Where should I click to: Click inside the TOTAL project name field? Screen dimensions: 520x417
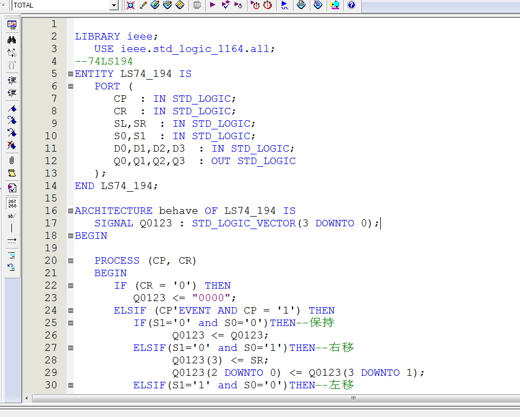point(61,5)
